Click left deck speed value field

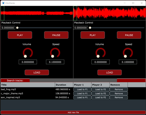[55, 62]
